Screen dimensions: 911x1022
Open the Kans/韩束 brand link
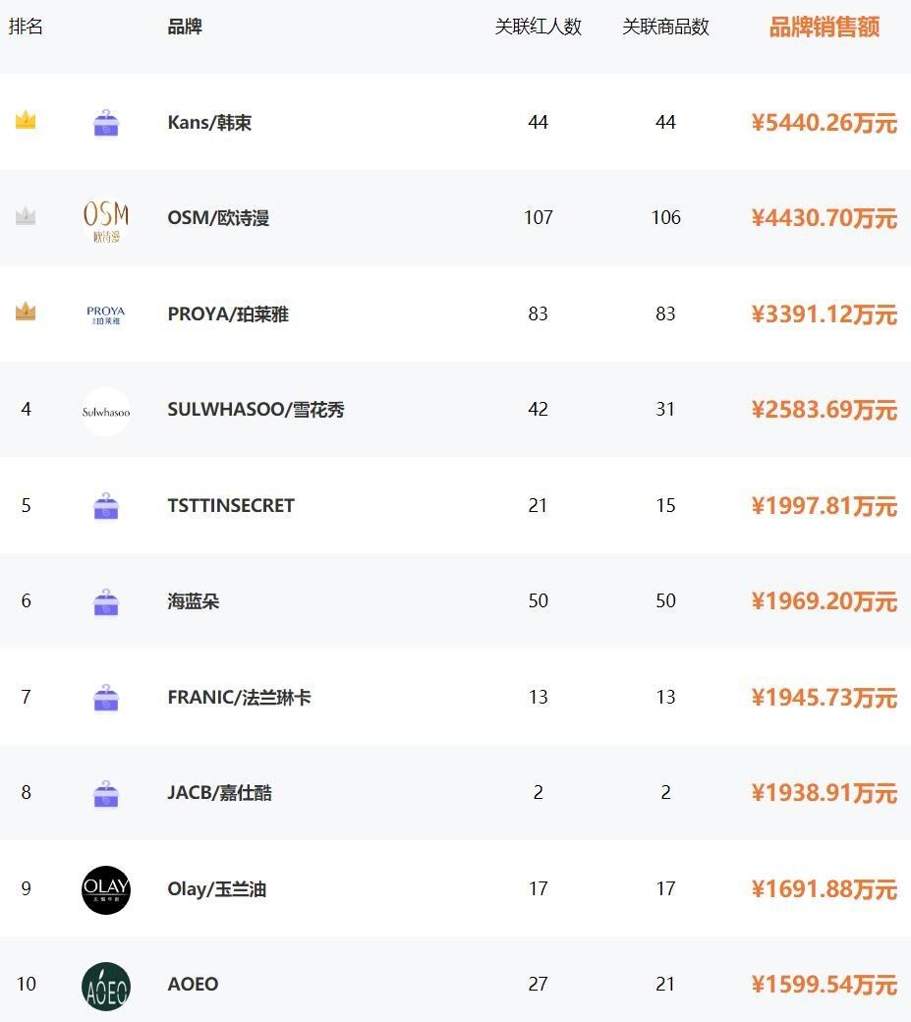(x=209, y=123)
